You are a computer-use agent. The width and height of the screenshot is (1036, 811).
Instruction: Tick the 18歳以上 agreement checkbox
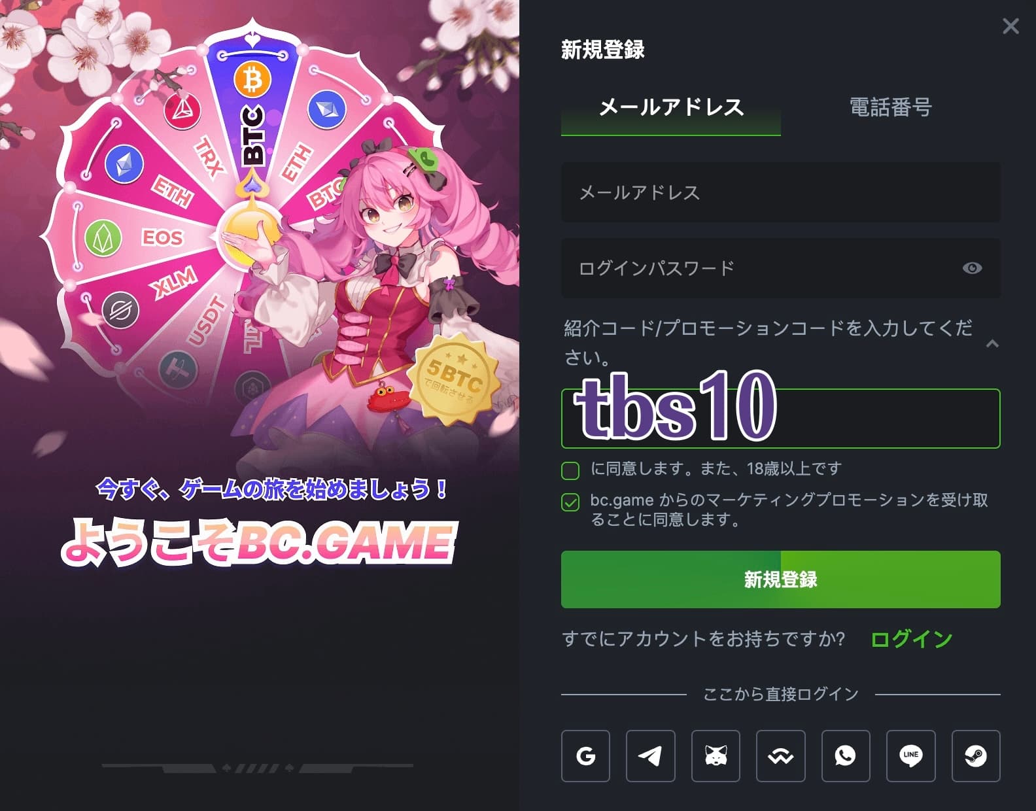(570, 470)
